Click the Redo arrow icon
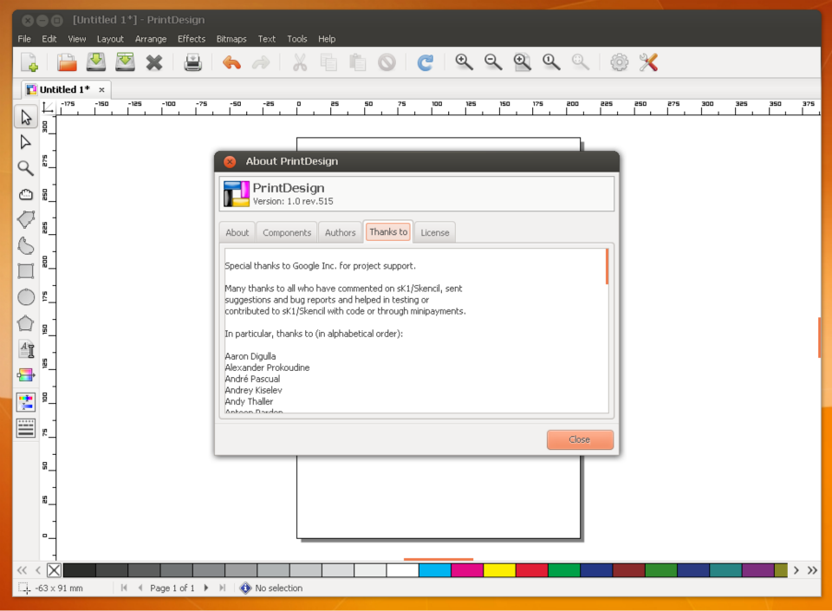 [x=261, y=63]
